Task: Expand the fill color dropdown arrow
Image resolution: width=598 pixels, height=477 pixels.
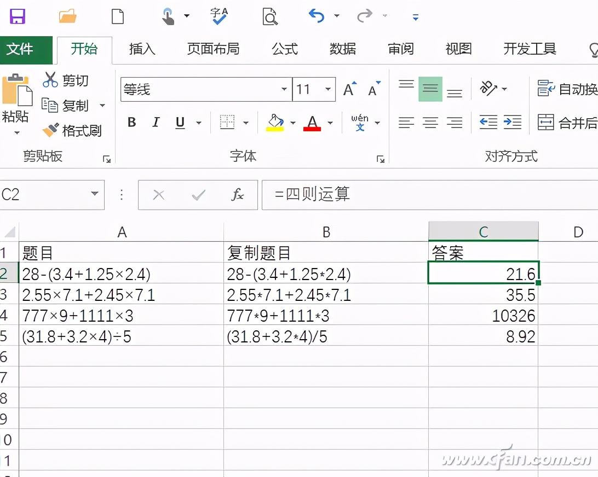Action: coord(293,123)
